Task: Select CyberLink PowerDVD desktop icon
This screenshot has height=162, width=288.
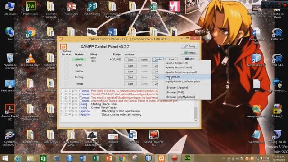Action: (10, 138)
